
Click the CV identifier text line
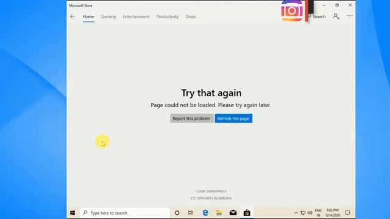coord(211,198)
